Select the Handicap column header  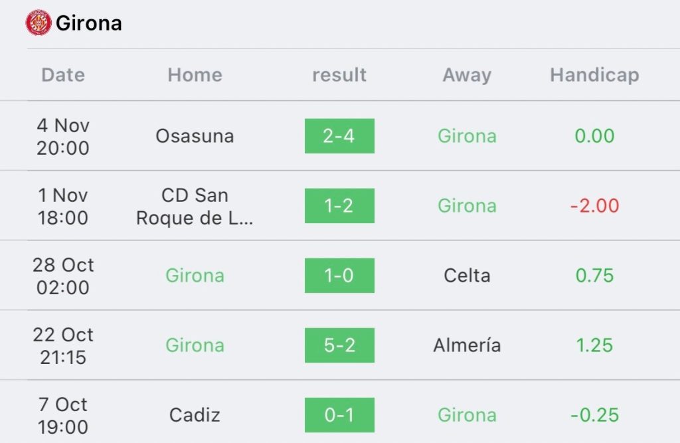click(594, 75)
